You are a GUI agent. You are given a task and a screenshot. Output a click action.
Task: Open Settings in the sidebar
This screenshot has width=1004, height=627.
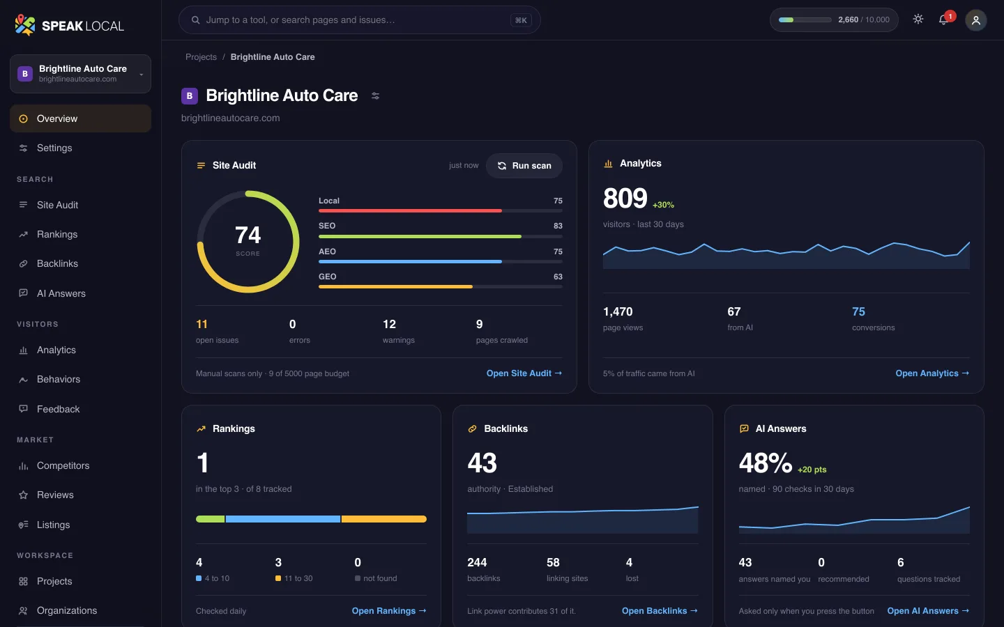(x=80, y=148)
